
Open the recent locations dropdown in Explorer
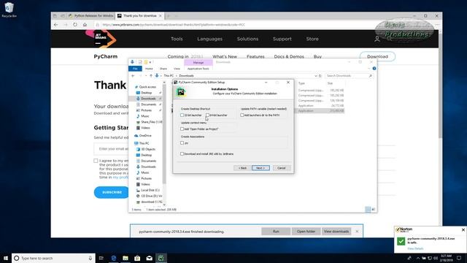pyautogui.click(x=146, y=76)
